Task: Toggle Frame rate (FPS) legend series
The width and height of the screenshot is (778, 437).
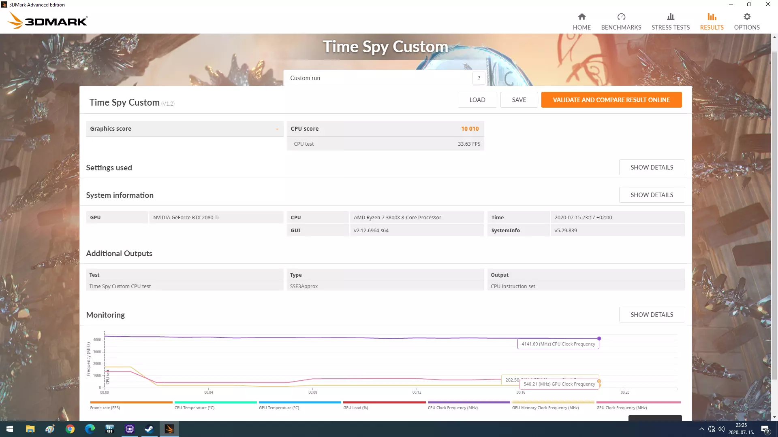Action: pos(105,407)
